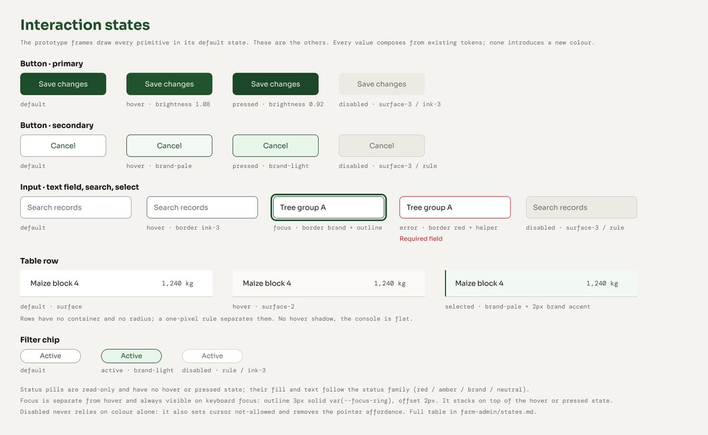
Task: Select the default Maize block 4 row
Action: pyautogui.click(x=116, y=283)
